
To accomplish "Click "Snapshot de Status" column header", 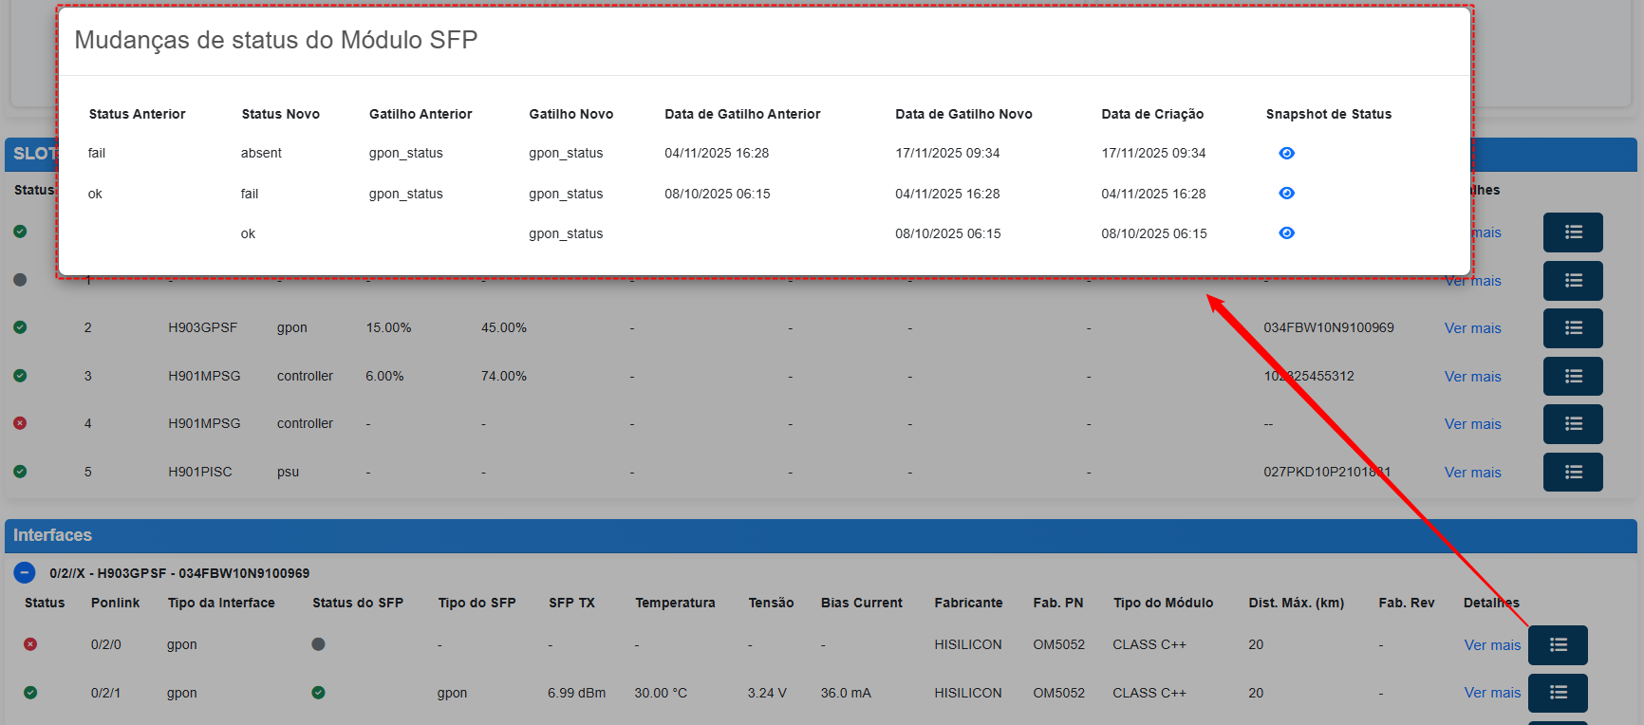I will tap(1328, 114).
